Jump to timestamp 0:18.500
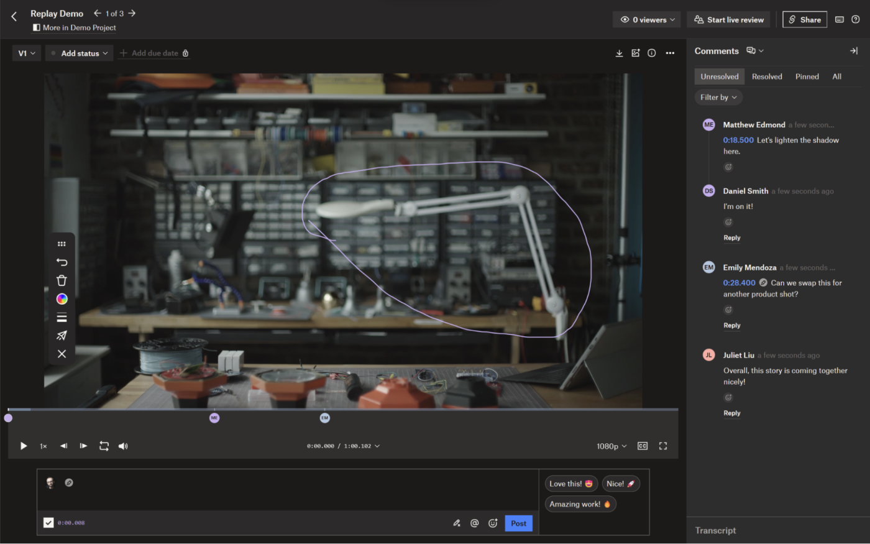This screenshot has height=544, width=870. [x=738, y=141]
